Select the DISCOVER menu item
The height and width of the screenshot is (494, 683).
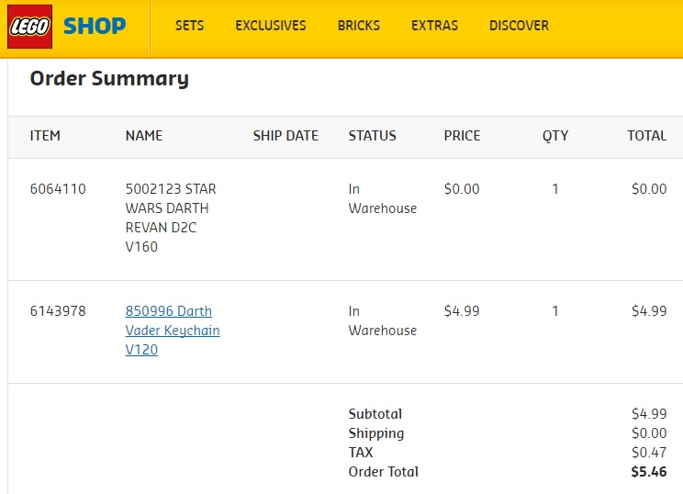519,26
